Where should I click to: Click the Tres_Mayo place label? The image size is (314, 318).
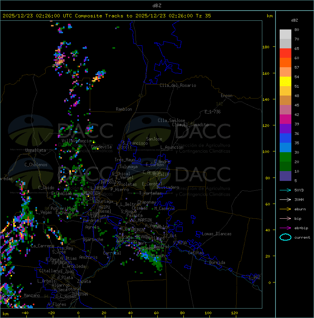(x=125, y=160)
